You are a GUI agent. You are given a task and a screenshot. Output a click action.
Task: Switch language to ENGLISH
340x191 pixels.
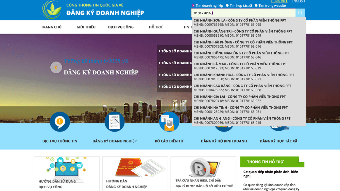pos(298,1)
